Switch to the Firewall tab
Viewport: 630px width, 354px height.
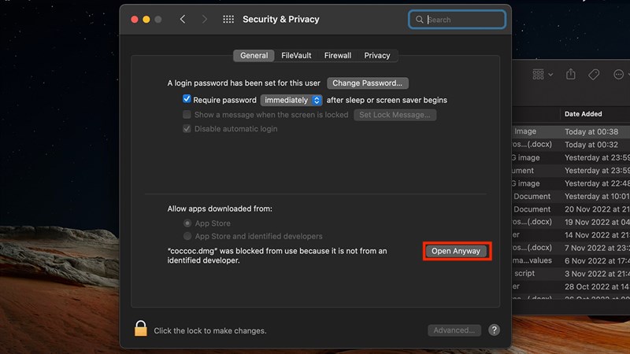[x=338, y=56]
